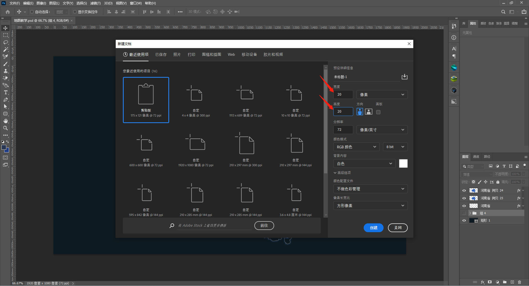Select the Brush tool

pos(6,64)
